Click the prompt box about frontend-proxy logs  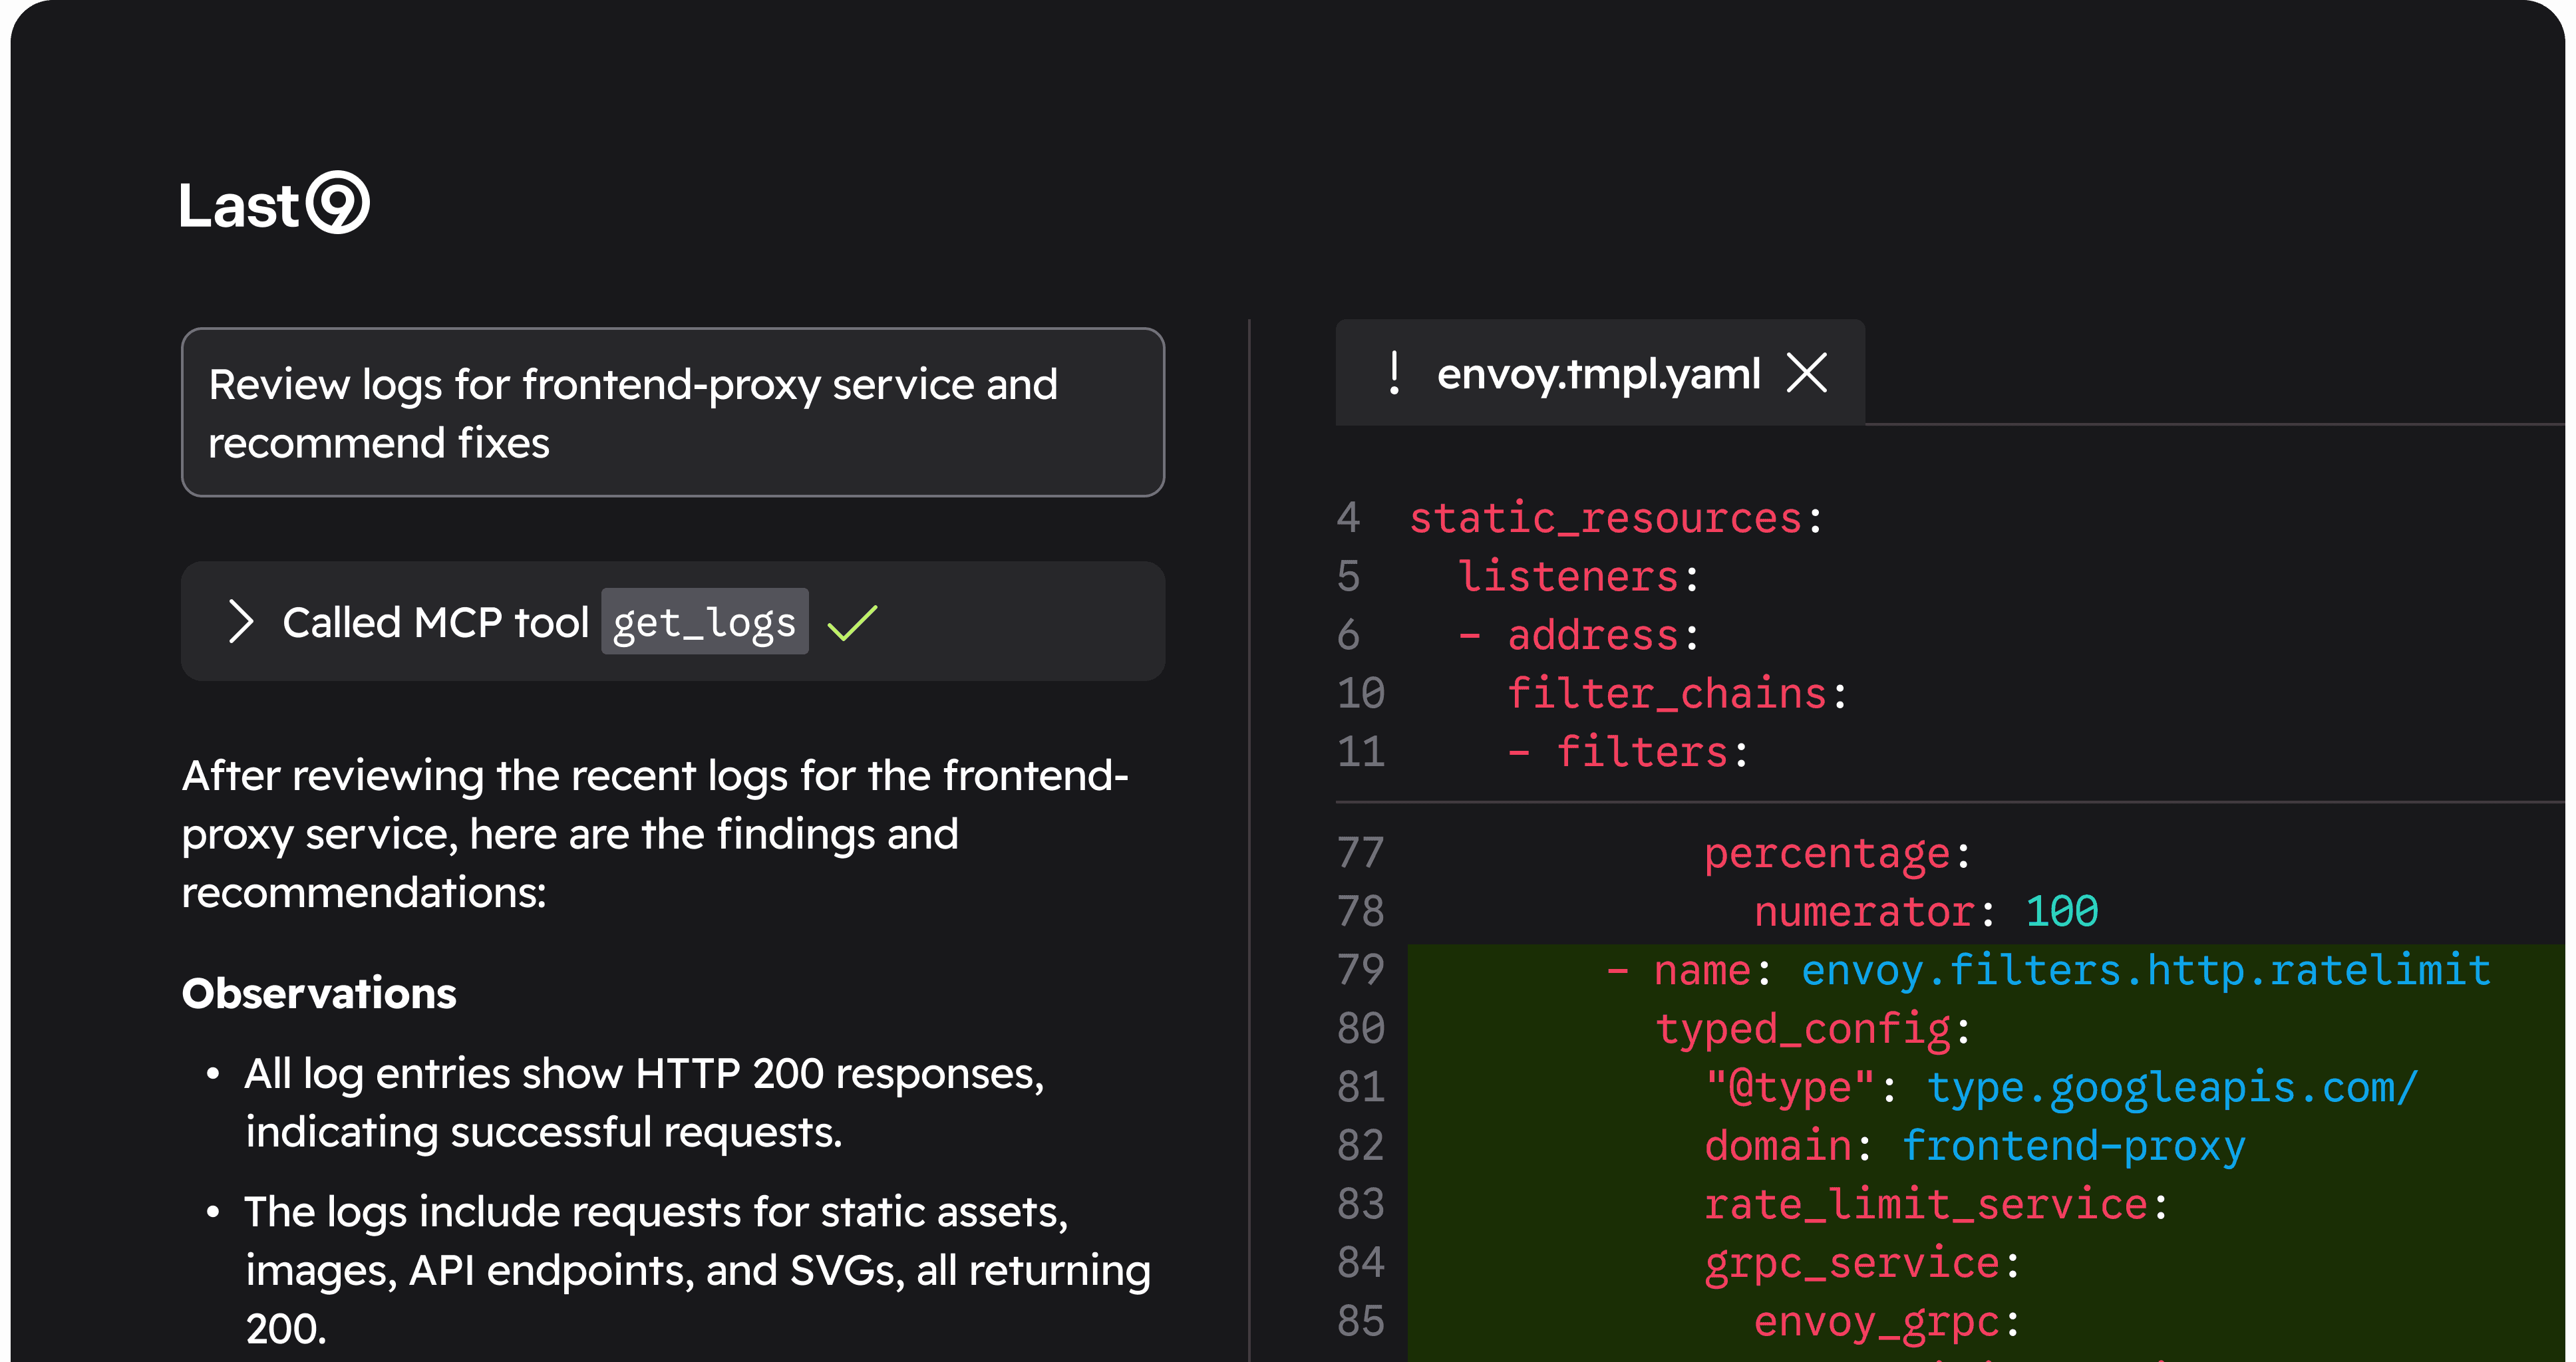point(672,413)
